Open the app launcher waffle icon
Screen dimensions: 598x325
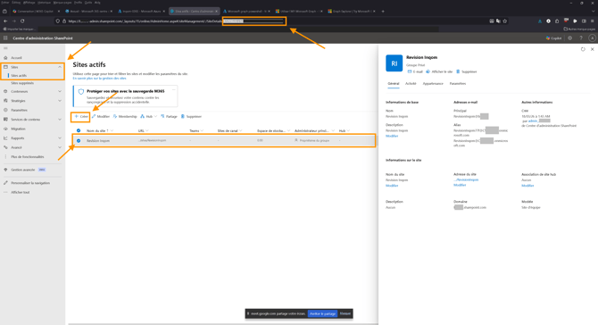5,38
